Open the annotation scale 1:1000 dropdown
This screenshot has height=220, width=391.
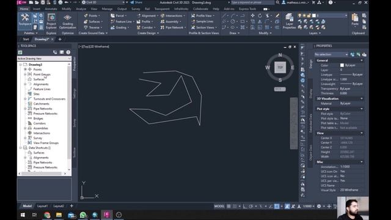309,207
